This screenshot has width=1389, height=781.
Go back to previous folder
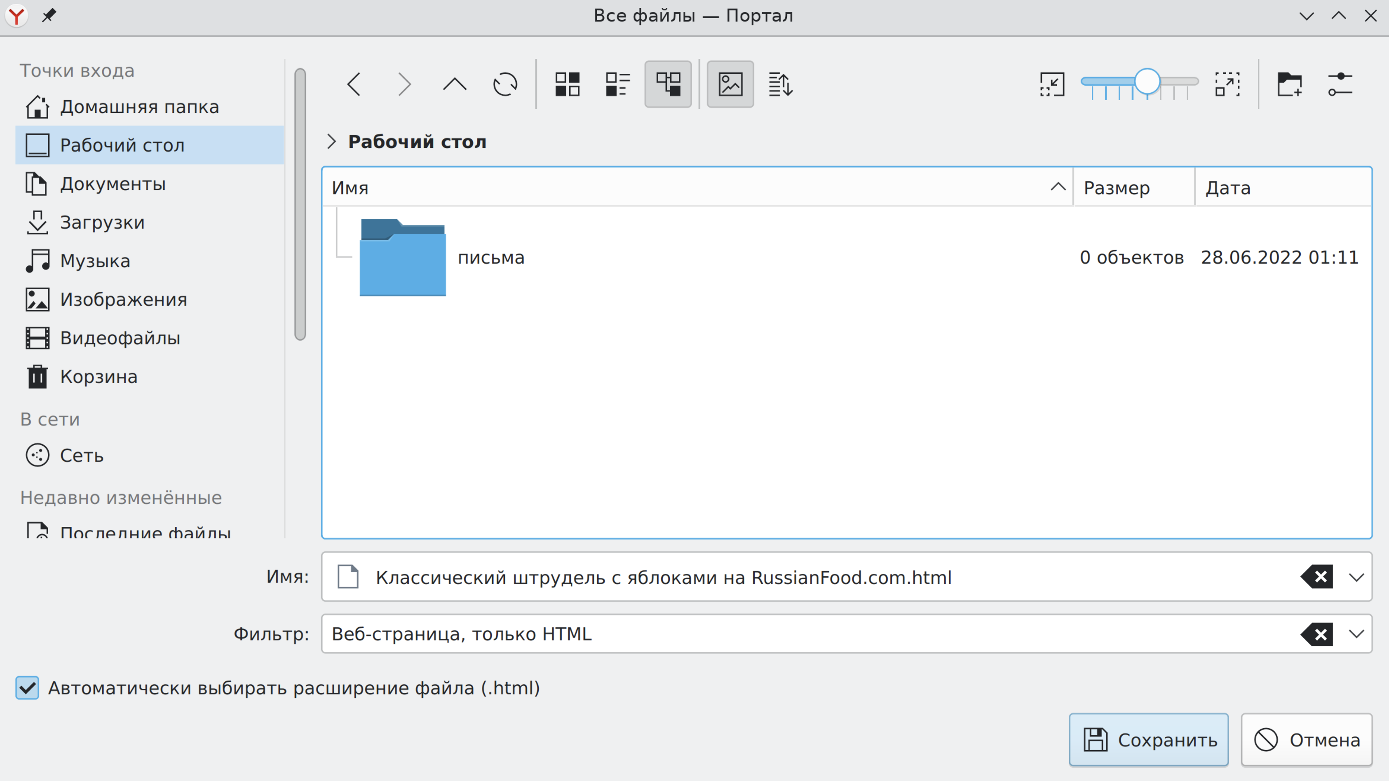354,84
